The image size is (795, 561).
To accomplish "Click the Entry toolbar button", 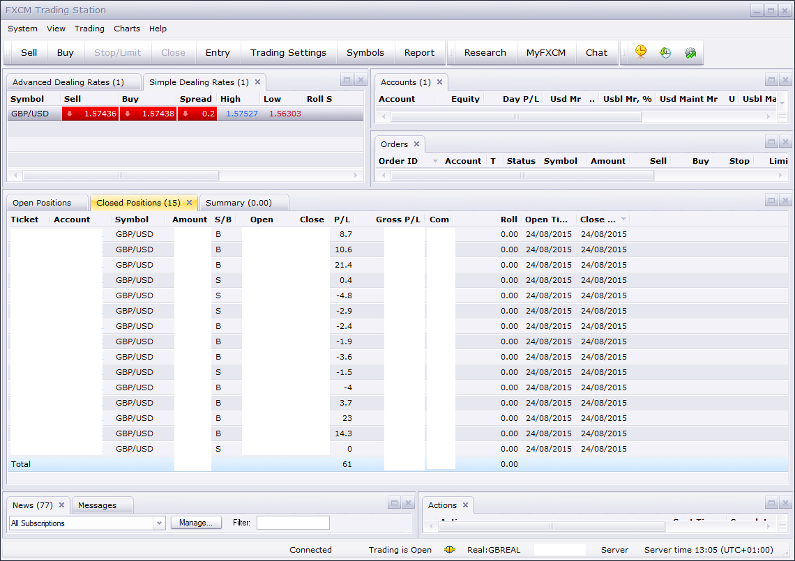I will pos(218,53).
